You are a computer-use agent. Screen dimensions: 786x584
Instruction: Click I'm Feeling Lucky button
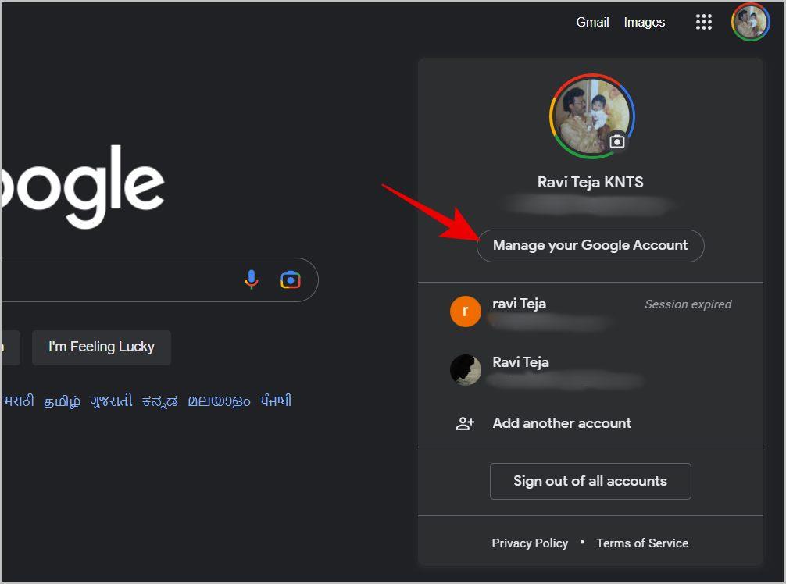102,347
